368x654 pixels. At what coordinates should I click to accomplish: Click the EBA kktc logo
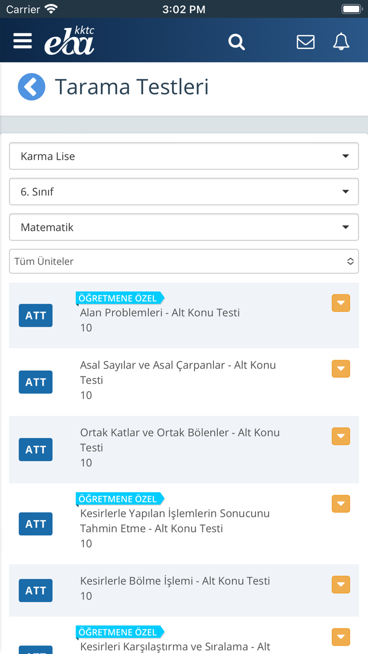coord(68,40)
